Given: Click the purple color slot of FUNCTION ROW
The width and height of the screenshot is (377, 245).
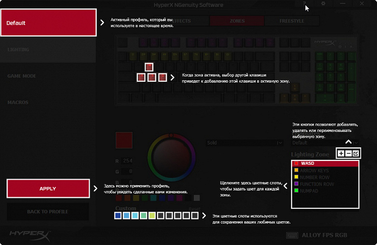Looking at the screenshot, I should pyautogui.click(x=296, y=184).
